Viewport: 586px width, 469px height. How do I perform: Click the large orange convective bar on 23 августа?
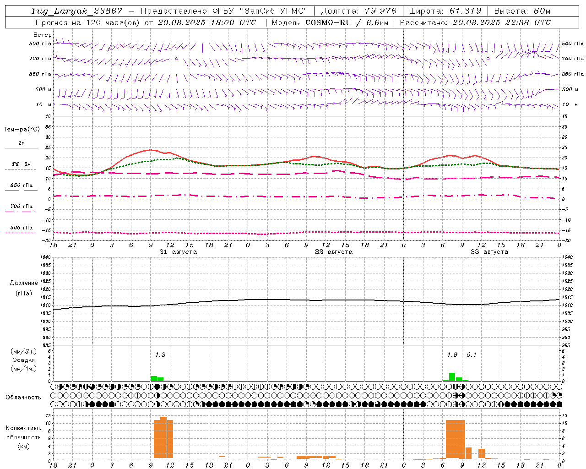(456, 439)
